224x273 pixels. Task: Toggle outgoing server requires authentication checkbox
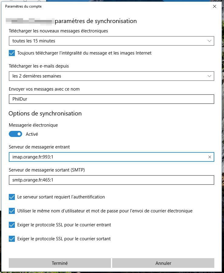pos(12,197)
